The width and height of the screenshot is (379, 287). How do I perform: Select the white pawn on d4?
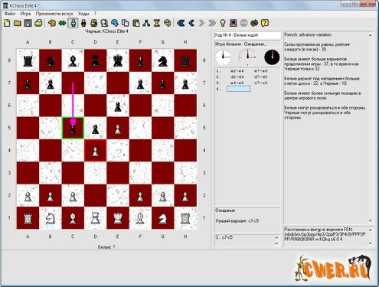click(x=95, y=151)
